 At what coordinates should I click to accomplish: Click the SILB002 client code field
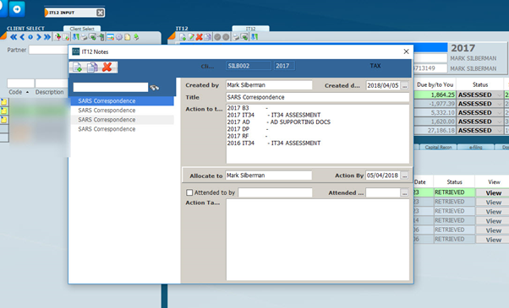[249, 66]
